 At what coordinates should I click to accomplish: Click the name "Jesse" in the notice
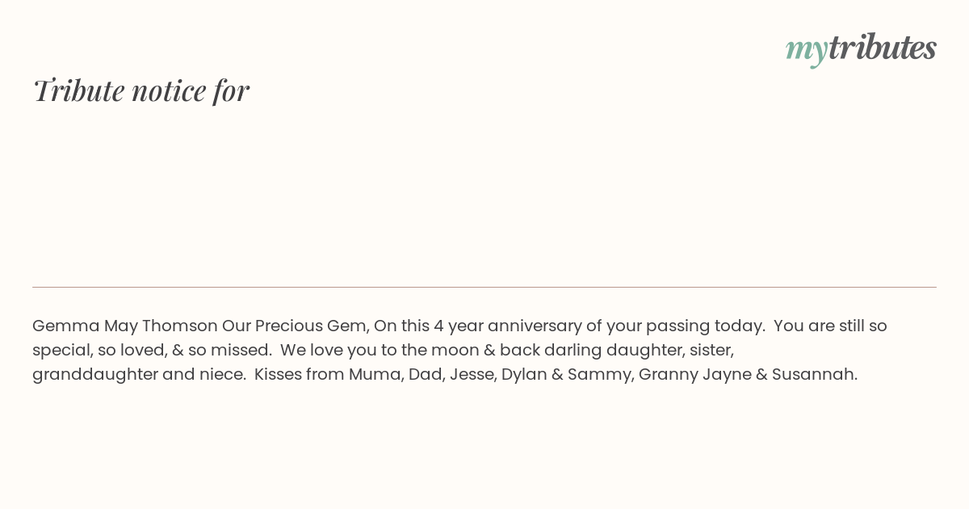pos(472,375)
